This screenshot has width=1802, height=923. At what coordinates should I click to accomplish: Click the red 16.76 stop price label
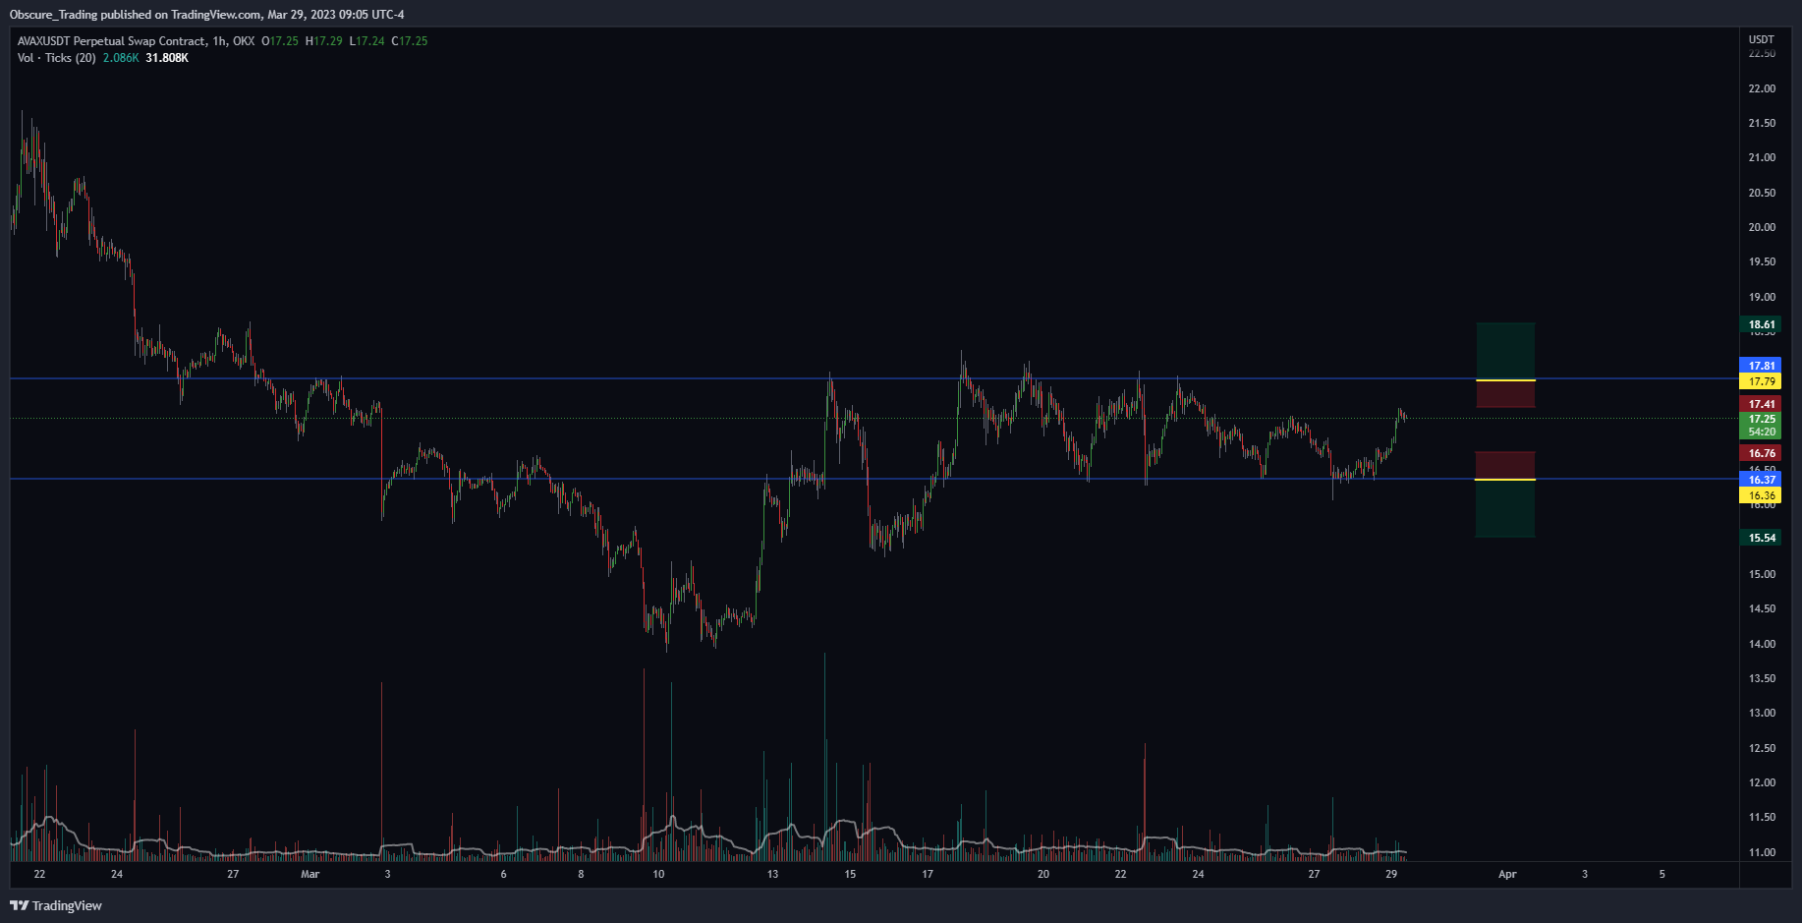click(x=1762, y=453)
